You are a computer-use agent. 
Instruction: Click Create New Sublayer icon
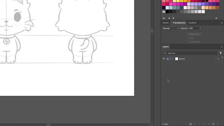tap(209, 124)
